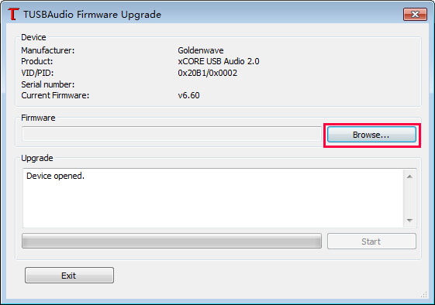
Task: Click the v6.60 current firmware value
Action: [188, 95]
